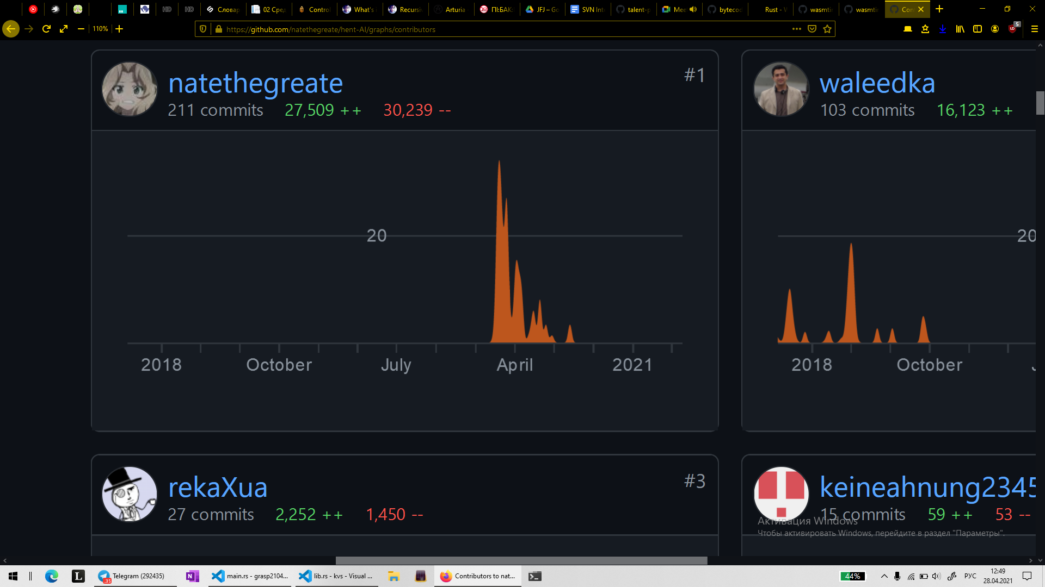Click the vertical scrollbar thumb
Image resolution: width=1045 pixels, height=587 pixels.
tap(1040, 103)
